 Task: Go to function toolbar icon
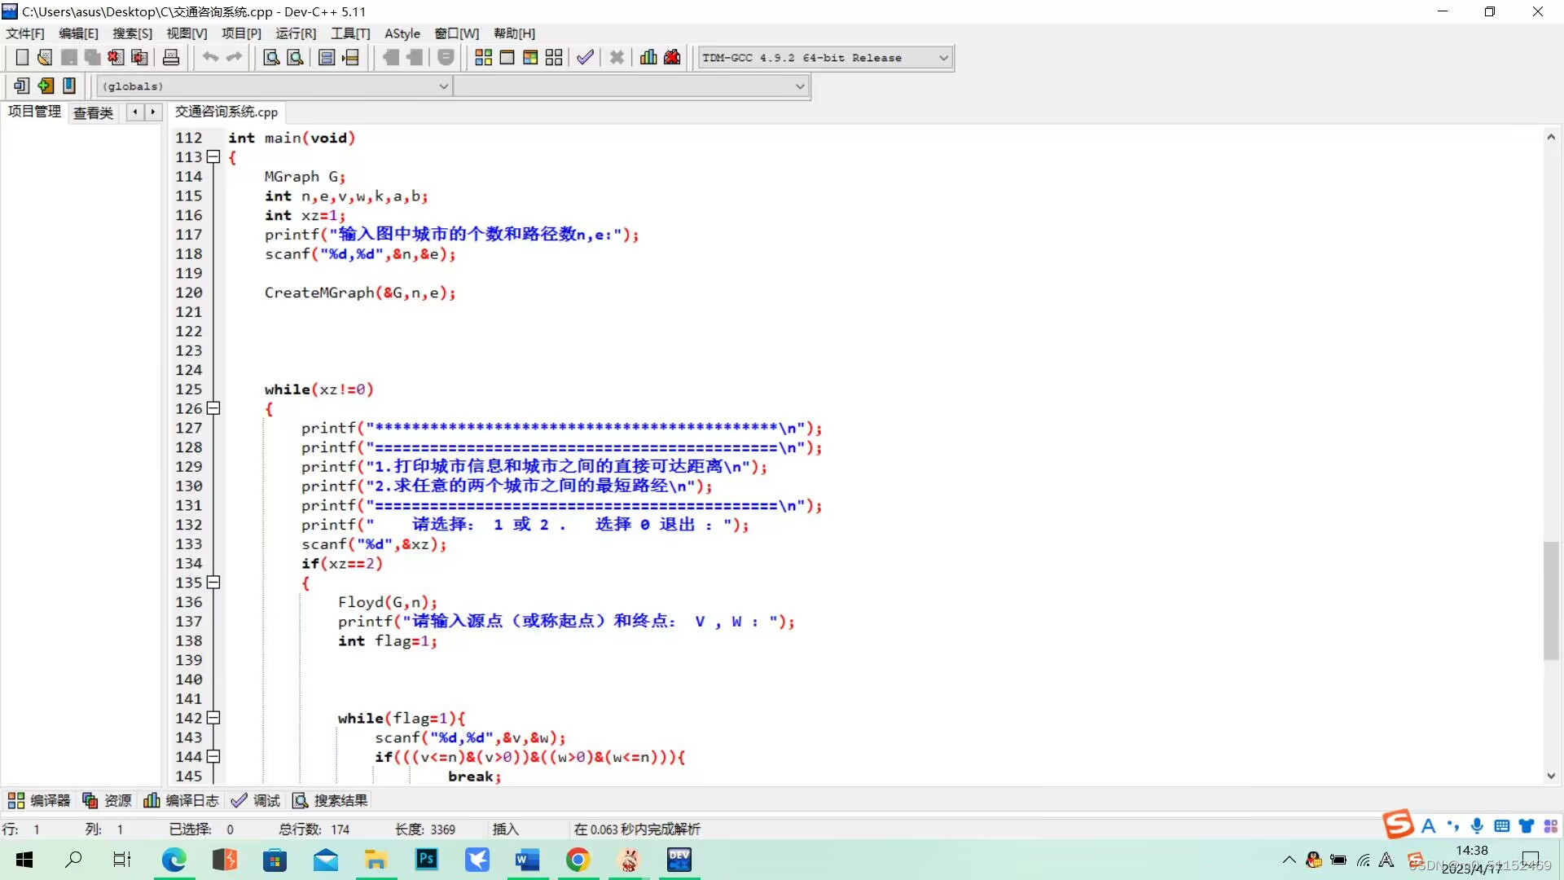pyautogui.click(x=327, y=58)
